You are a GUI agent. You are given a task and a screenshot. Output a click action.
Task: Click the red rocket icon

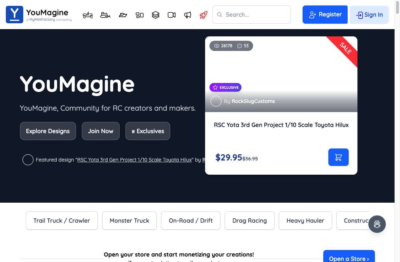coord(203,15)
